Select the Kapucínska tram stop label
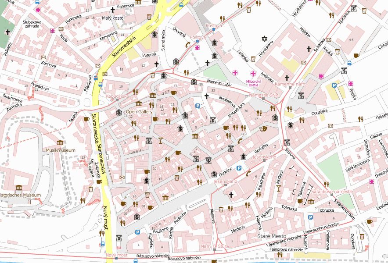This screenshot has width=388, height=263. click(x=117, y=96)
